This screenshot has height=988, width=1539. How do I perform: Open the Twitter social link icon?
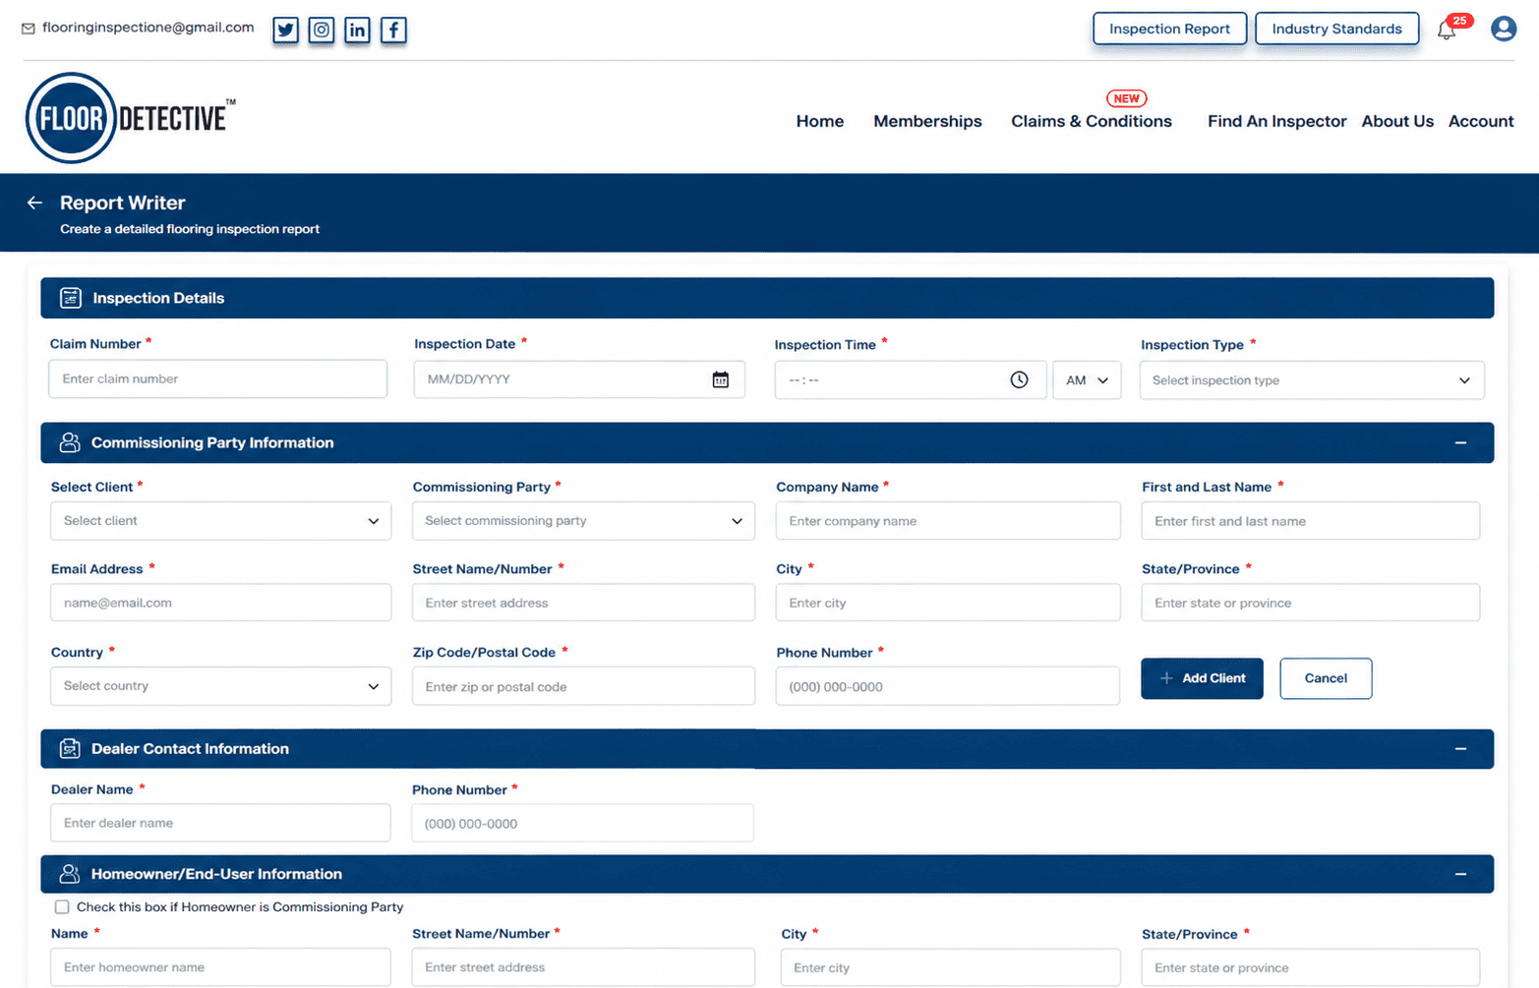[285, 29]
